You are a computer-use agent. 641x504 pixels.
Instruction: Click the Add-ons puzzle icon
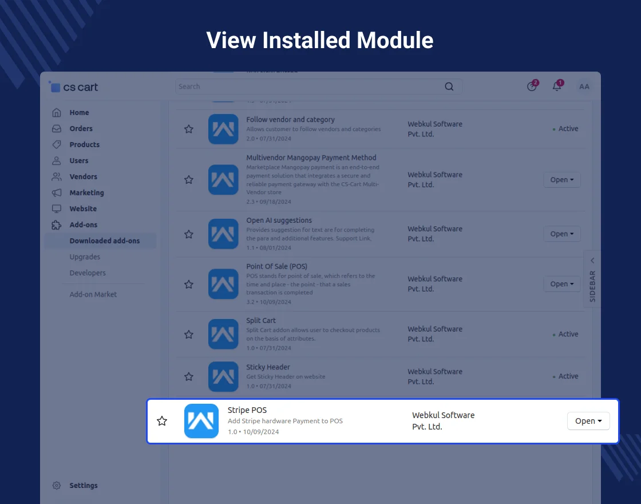tap(57, 225)
